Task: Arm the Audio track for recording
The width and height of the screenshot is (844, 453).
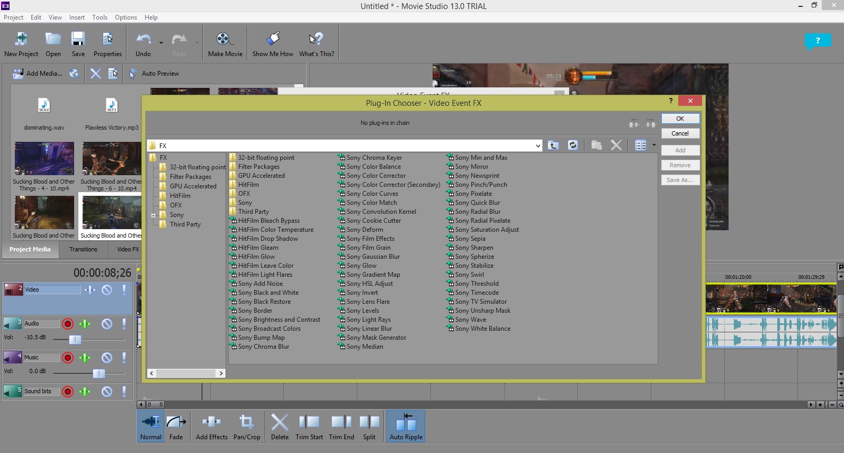Action: click(x=68, y=323)
